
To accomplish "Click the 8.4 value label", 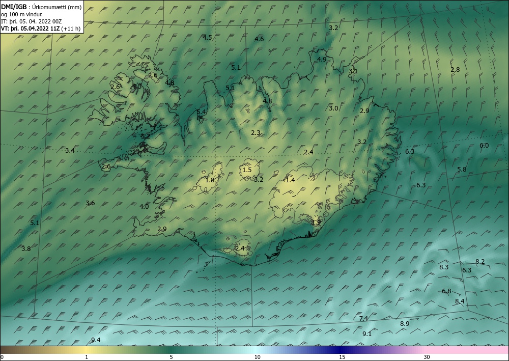I will [x=460, y=301].
